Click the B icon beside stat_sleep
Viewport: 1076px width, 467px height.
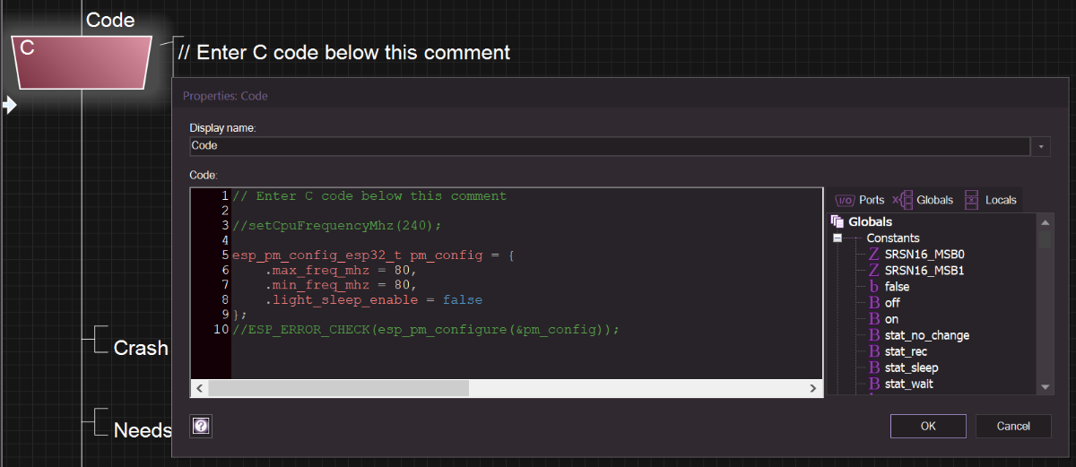[x=873, y=368]
